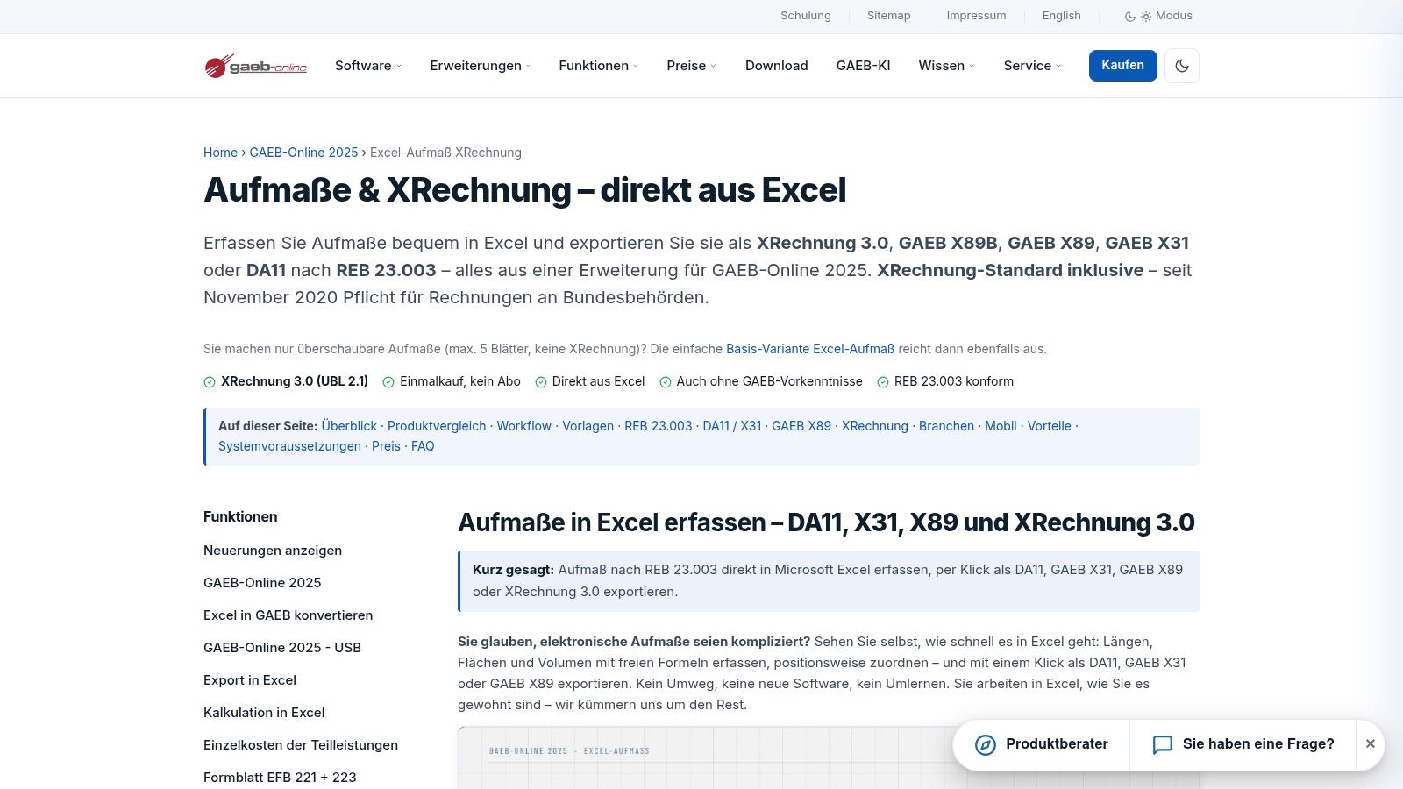Open the Schulung link in top bar
The image size is (1403, 789).
pos(806,16)
